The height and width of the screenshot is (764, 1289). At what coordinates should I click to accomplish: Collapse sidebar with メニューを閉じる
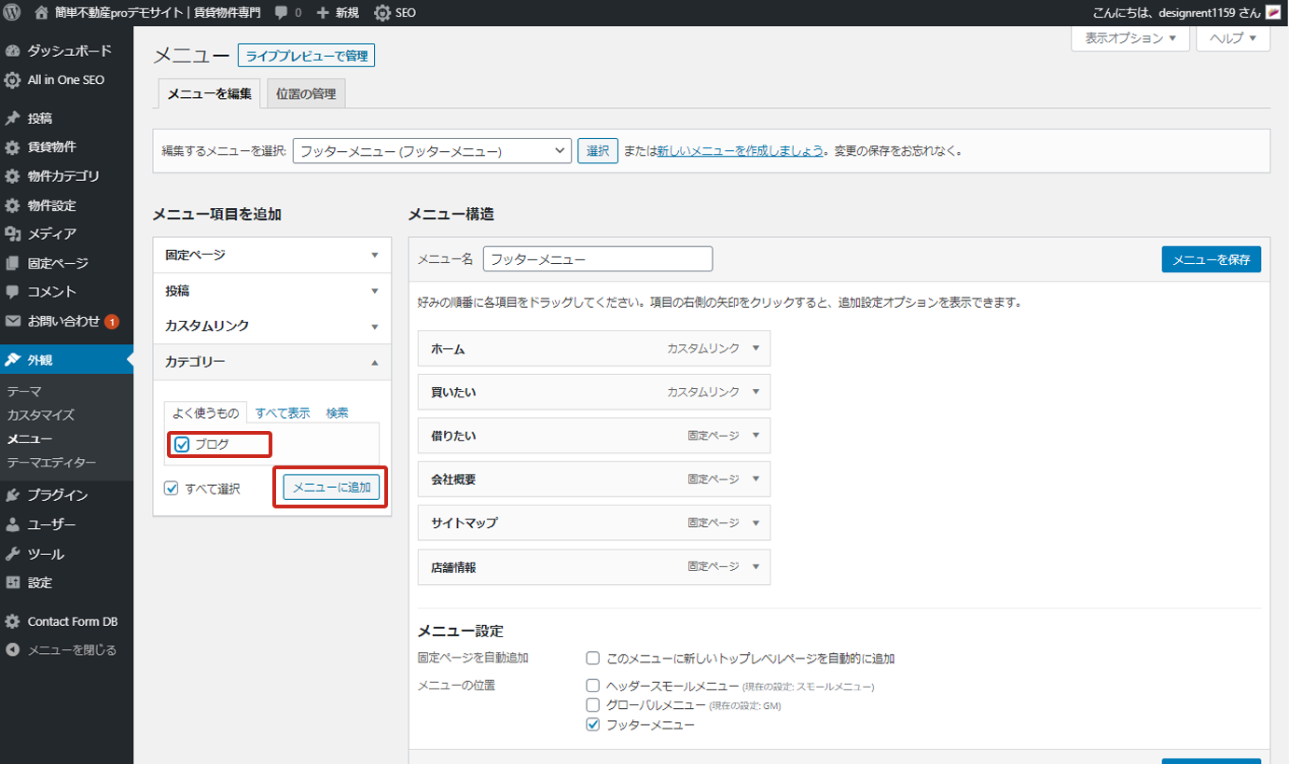pyautogui.click(x=71, y=650)
